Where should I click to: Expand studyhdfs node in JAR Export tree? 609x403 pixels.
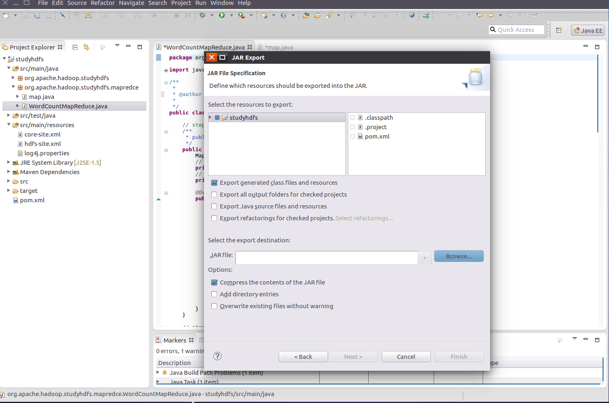(x=210, y=117)
